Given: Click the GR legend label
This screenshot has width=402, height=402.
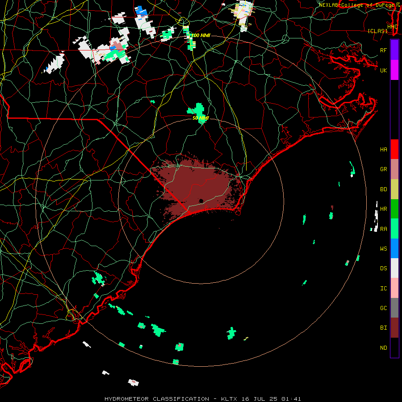Looking at the screenshot, I should click(x=383, y=169).
